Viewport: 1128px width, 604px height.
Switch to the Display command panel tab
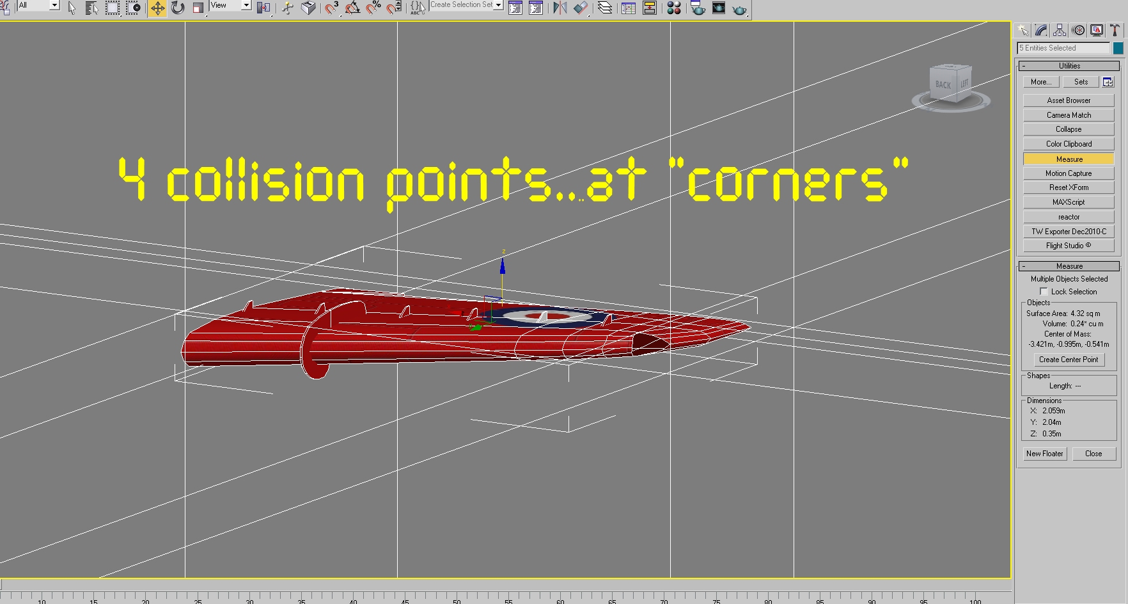(x=1097, y=30)
